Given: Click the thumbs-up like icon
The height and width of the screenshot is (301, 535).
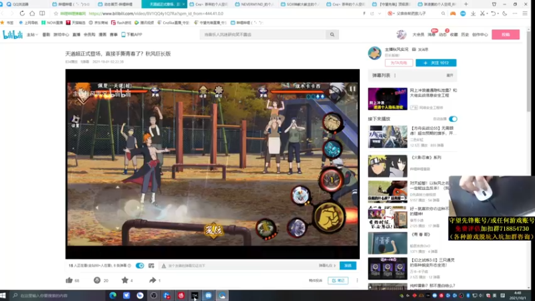Looking at the screenshot, I should click(70, 280).
